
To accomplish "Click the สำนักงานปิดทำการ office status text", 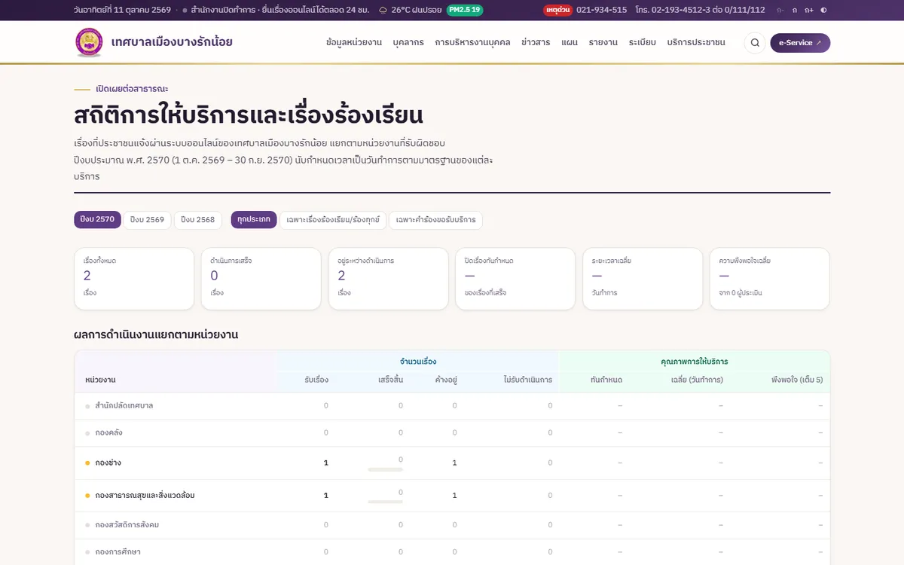I will coord(224,10).
